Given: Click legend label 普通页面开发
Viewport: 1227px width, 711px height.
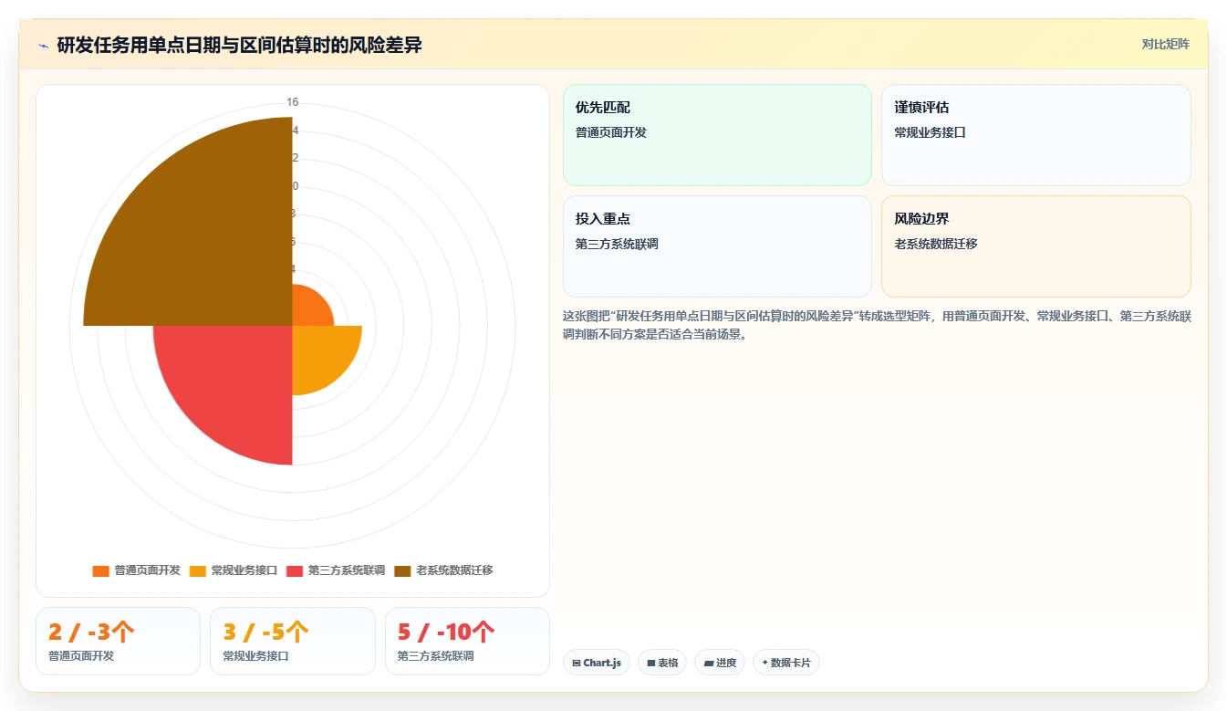Looking at the screenshot, I should pos(148,570).
